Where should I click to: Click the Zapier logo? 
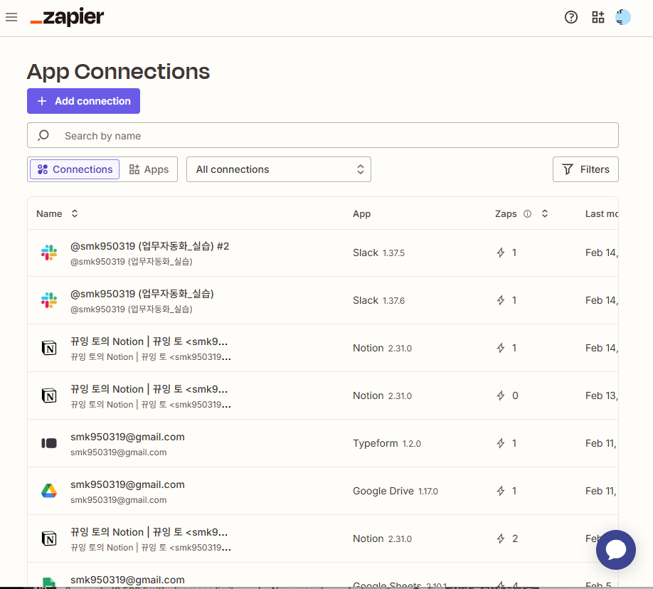(x=67, y=17)
